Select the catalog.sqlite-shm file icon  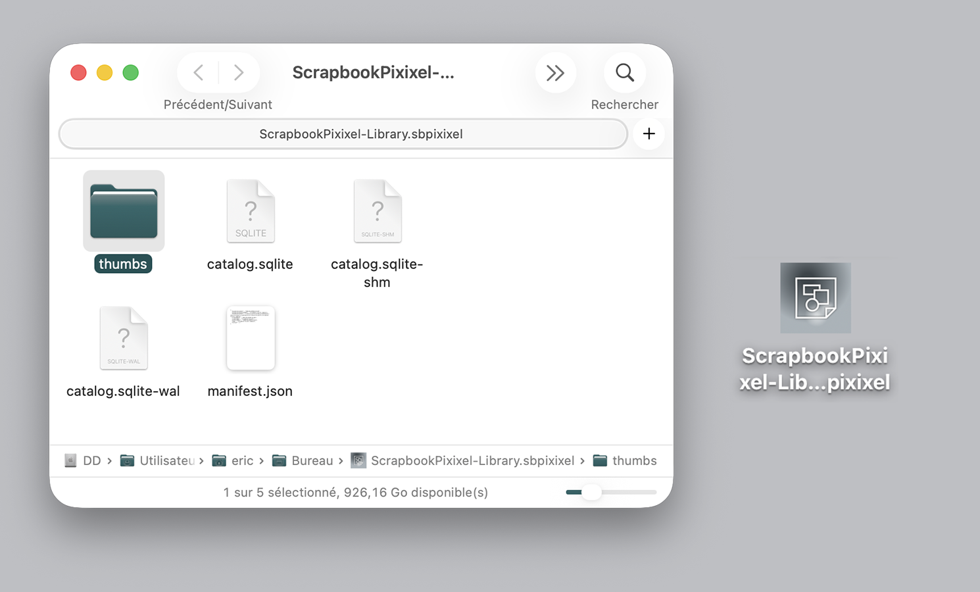click(378, 211)
